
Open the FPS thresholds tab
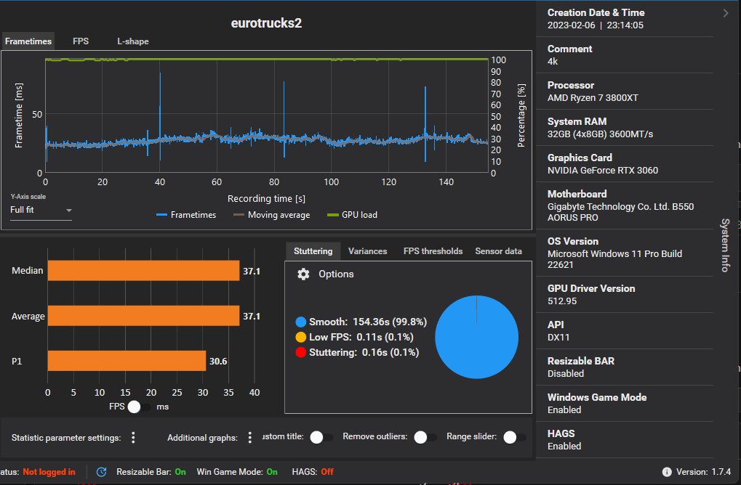pos(433,251)
